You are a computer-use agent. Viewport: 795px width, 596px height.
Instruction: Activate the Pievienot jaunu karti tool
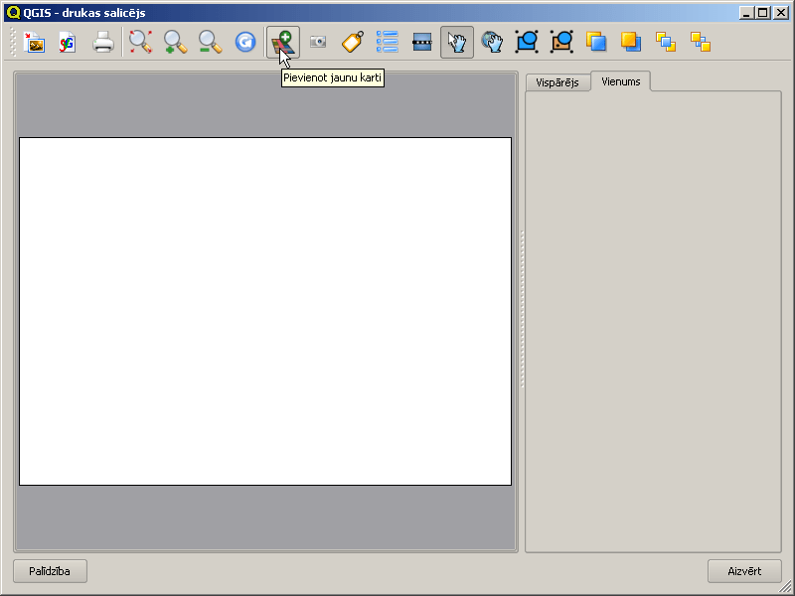click(283, 42)
